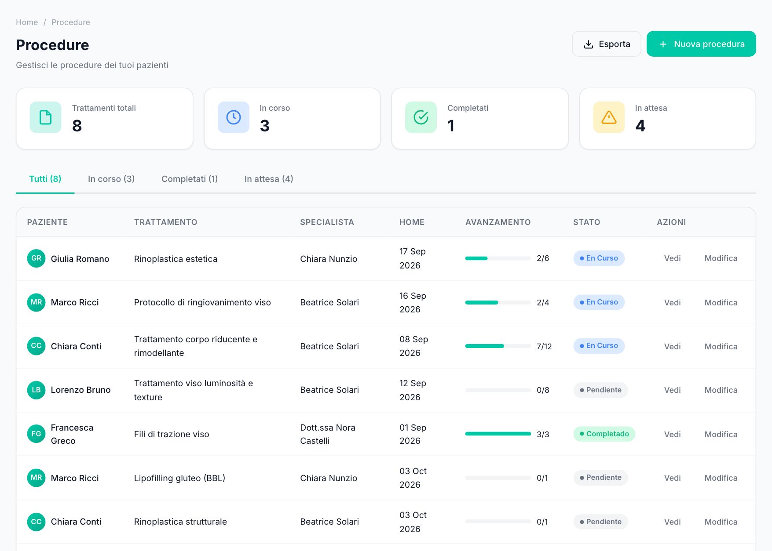Viewport: 772px width, 551px height.
Task: Click the Trattamenti totali document icon
Action: pyautogui.click(x=45, y=117)
